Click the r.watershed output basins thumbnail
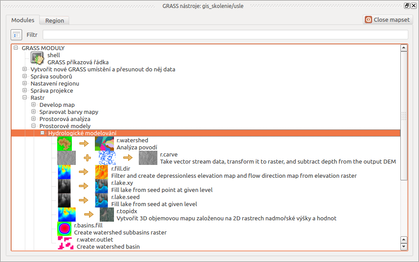 pos(104,144)
